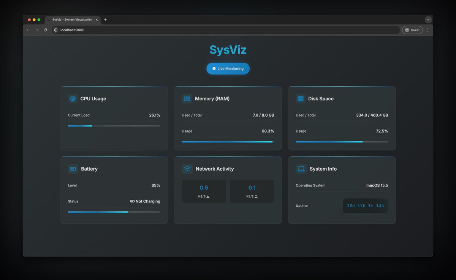Open the tab search dropdown arrow
Screen dimensions: 456x280
[428, 20]
